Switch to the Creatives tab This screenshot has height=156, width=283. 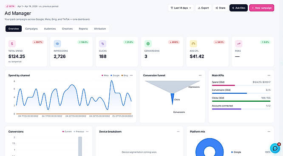click(67, 29)
